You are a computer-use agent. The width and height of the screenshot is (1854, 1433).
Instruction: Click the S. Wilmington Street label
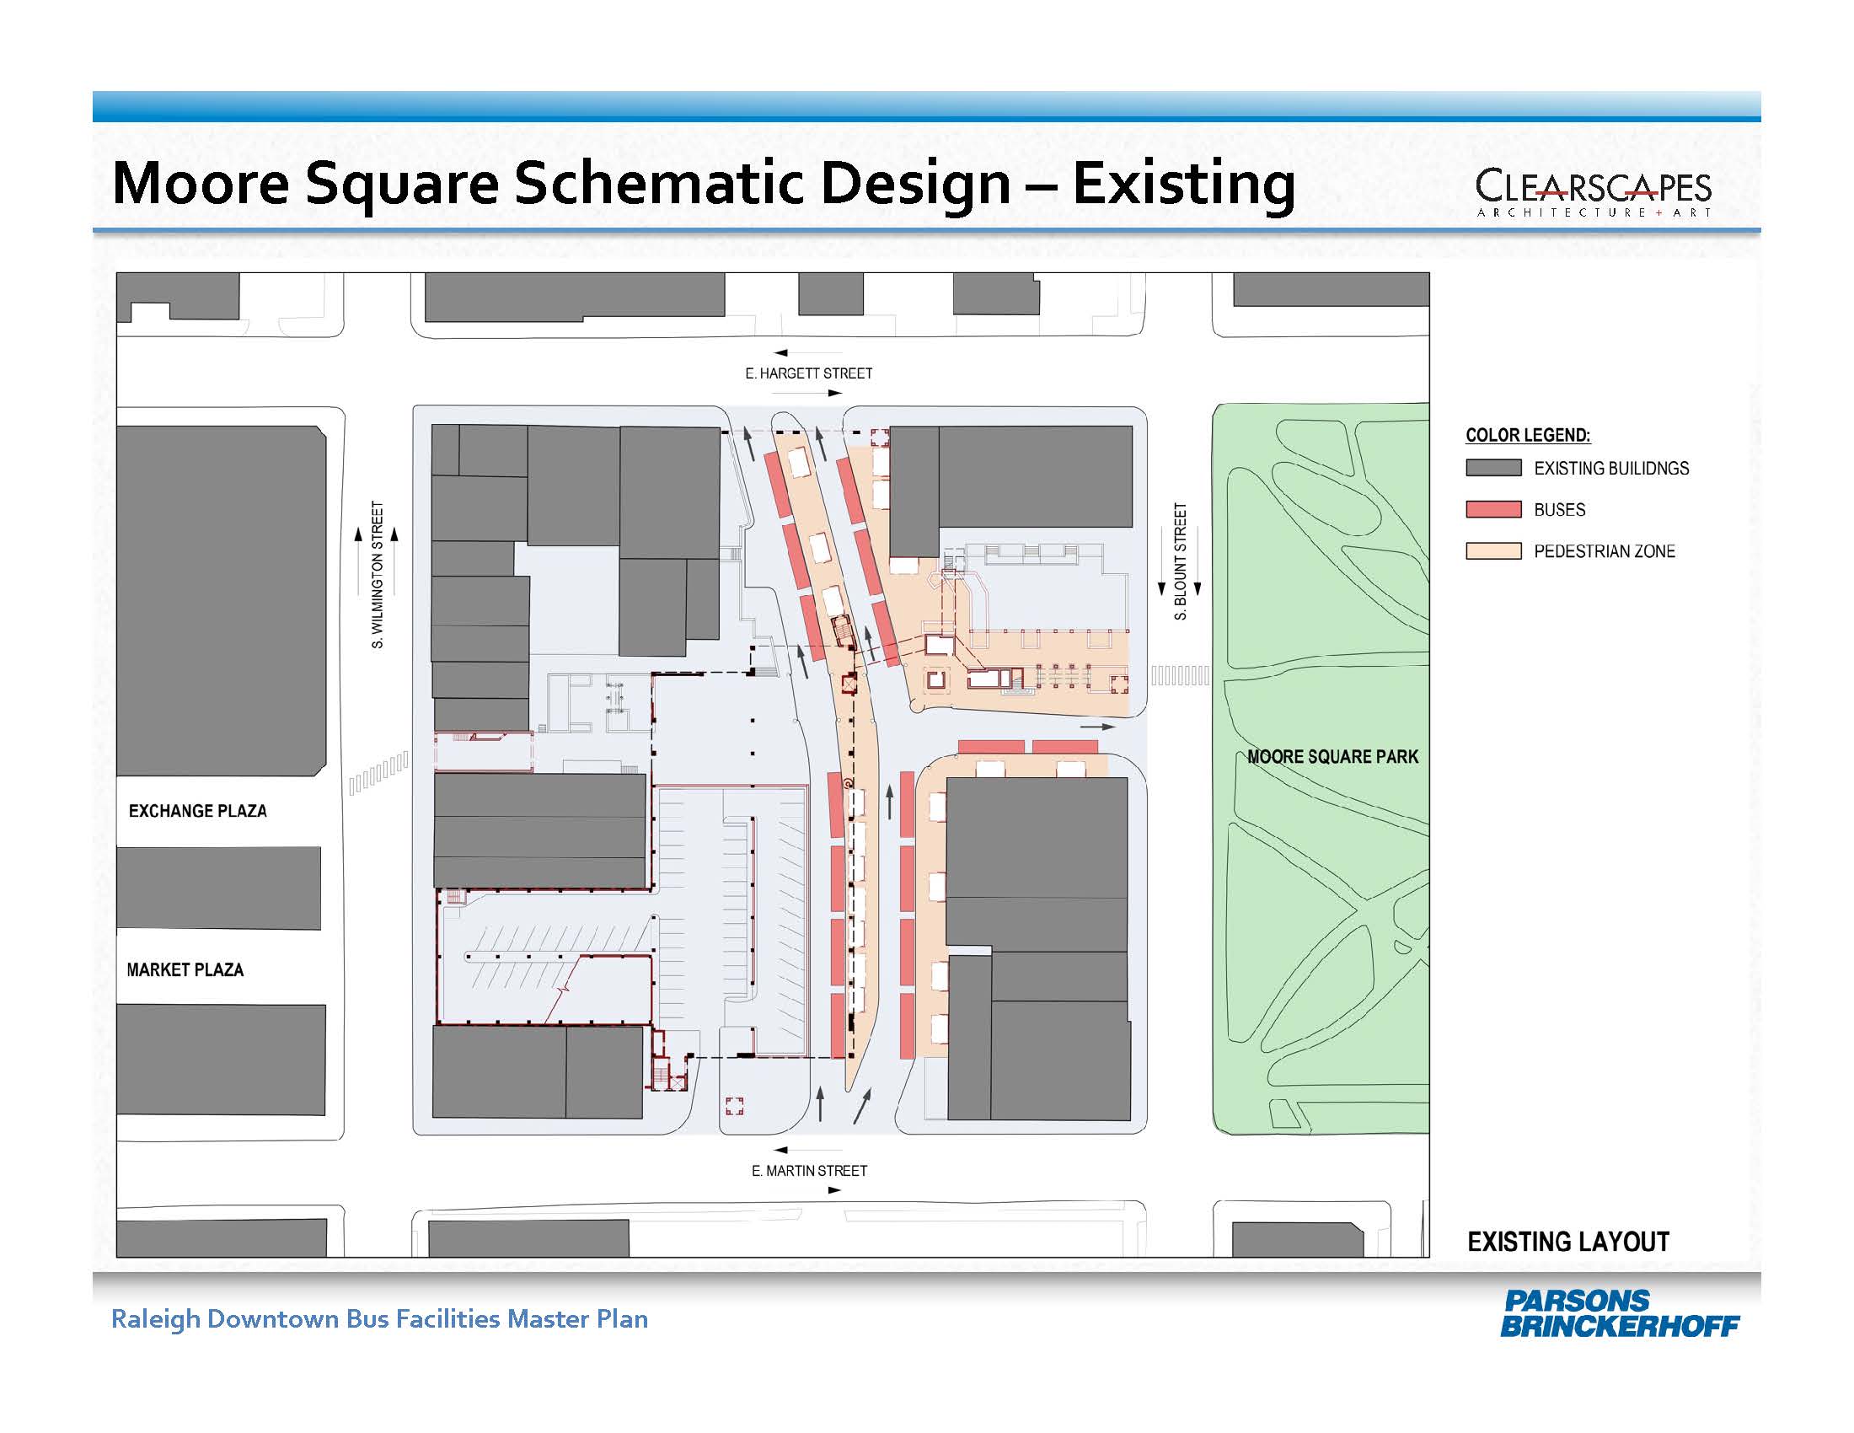click(378, 576)
